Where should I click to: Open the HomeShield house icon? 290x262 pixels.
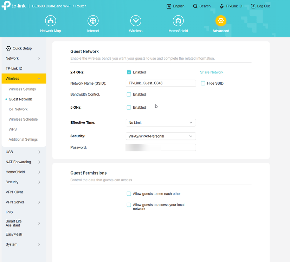point(178,21)
